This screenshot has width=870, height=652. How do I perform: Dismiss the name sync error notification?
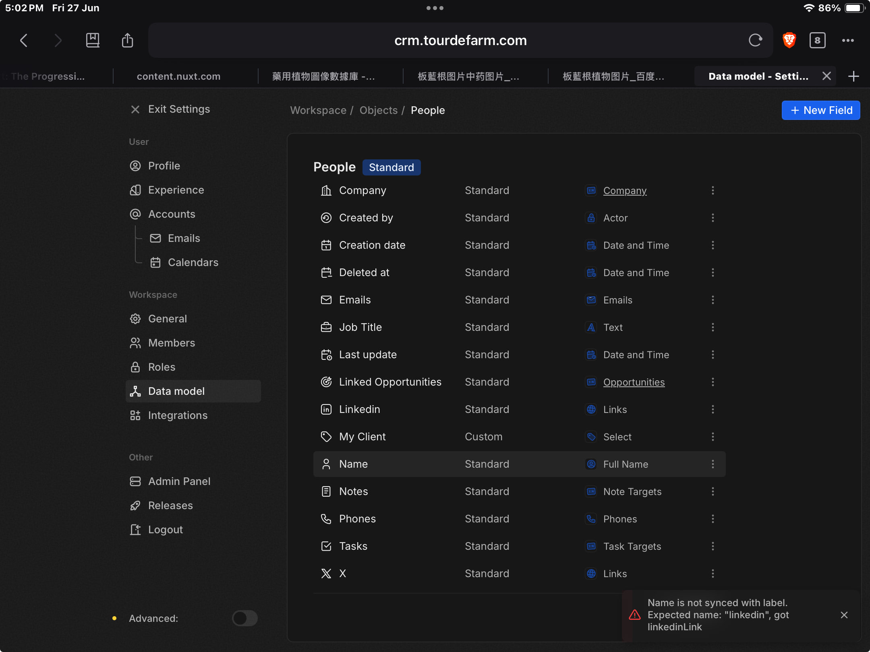point(844,615)
